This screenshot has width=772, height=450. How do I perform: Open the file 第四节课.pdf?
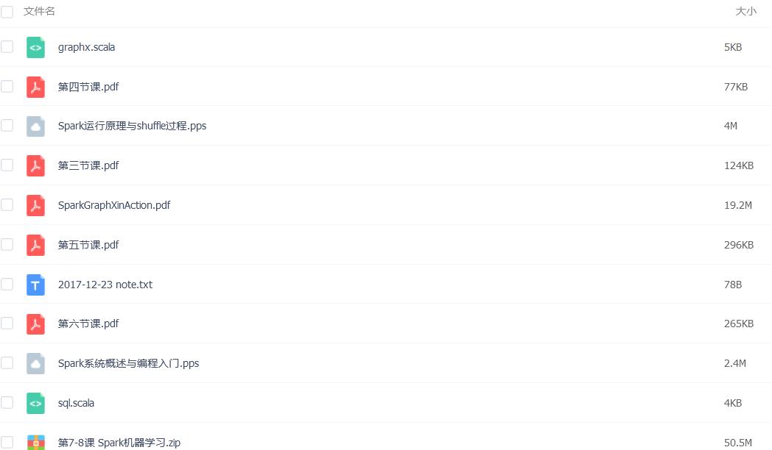(x=88, y=87)
